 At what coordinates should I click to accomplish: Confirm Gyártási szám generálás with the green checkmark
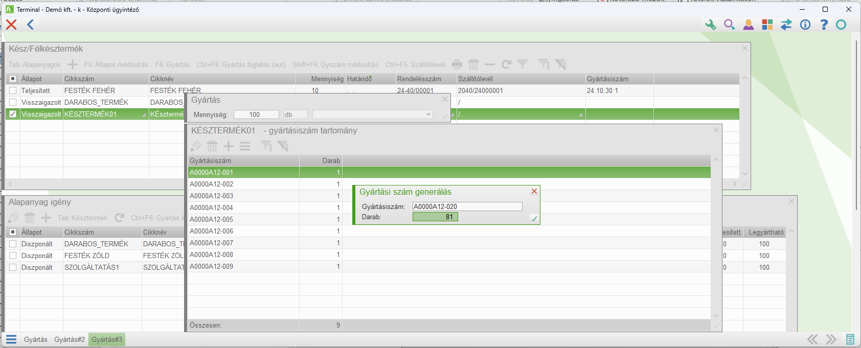[x=534, y=219]
